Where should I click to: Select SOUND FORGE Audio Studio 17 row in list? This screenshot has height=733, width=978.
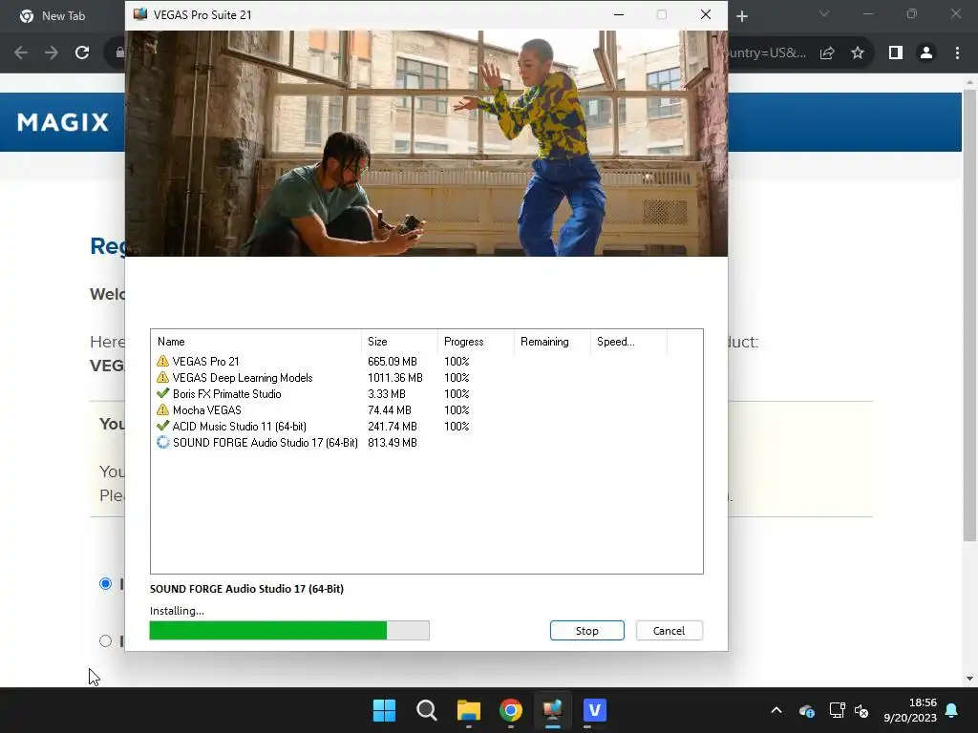click(266, 443)
